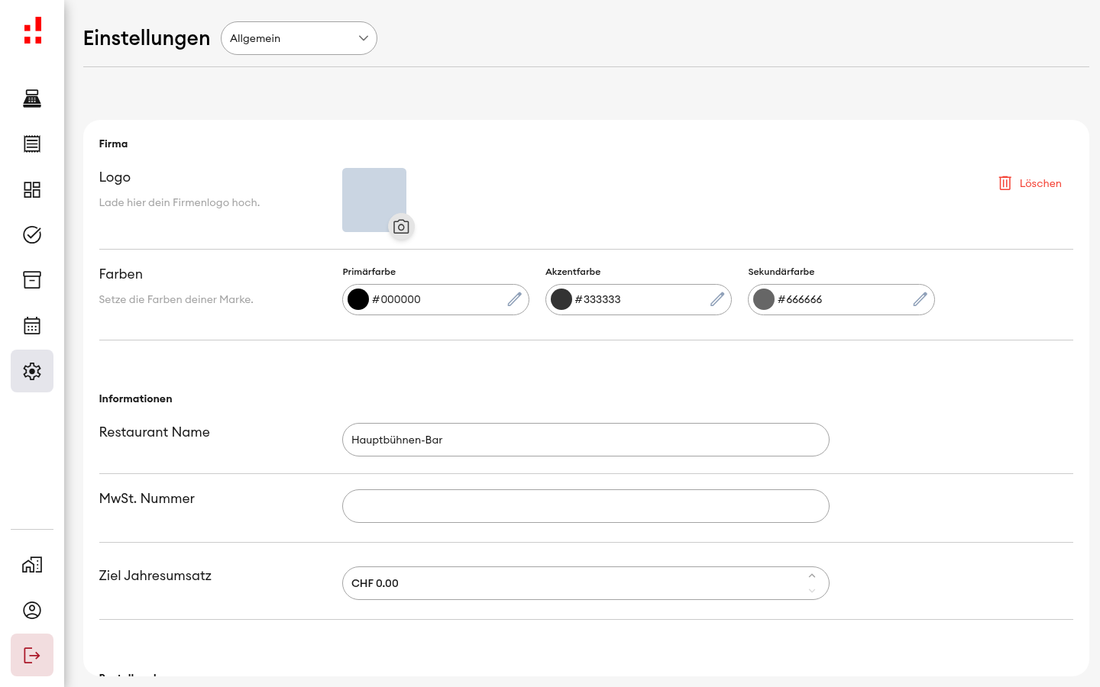The width and height of the screenshot is (1100, 687).
Task: Click the trash icon next to Löschen
Action: (1005, 183)
